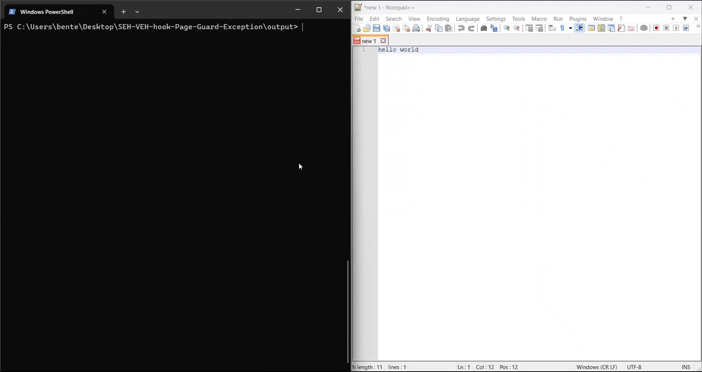
Task: Click the Print toolbar icon
Action: point(416,28)
